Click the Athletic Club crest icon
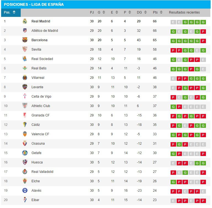 25,106
